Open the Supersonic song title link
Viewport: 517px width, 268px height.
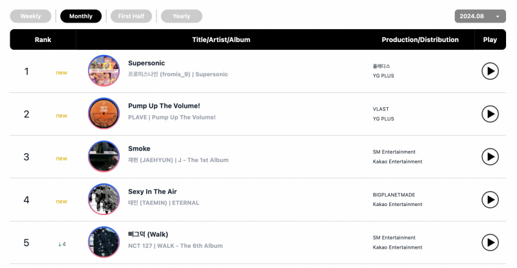pyautogui.click(x=147, y=63)
